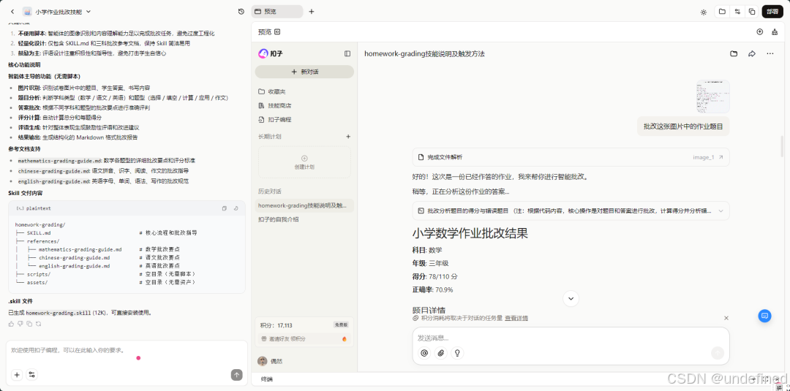Click the lightbulb icon in message box
The width and height of the screenshot is (790, 391).
pos(457,353)
